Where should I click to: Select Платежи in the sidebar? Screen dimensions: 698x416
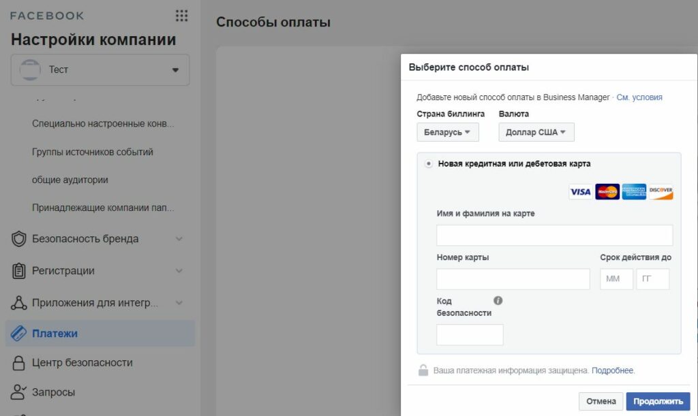(100, 334)
